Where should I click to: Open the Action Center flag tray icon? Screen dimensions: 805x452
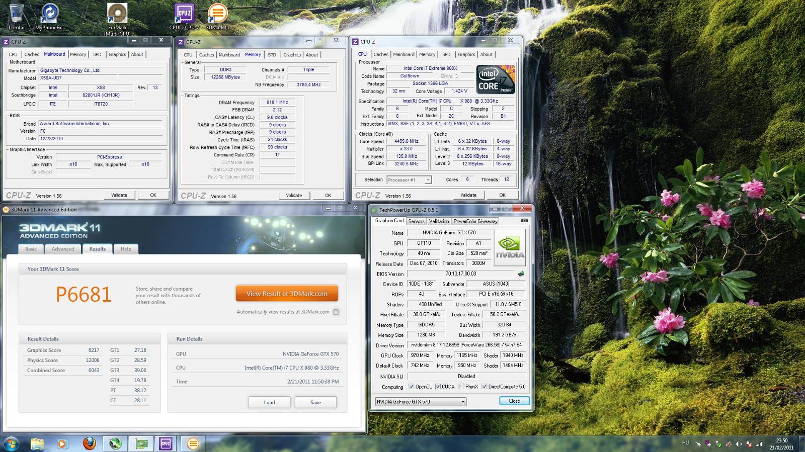749,444
